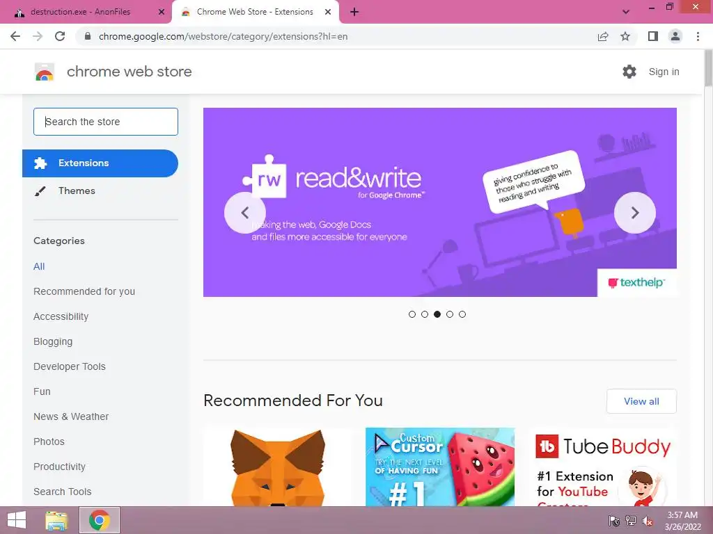Click the page vertical scrollbar thumb

pyautogui.click(x=708, y=68)
